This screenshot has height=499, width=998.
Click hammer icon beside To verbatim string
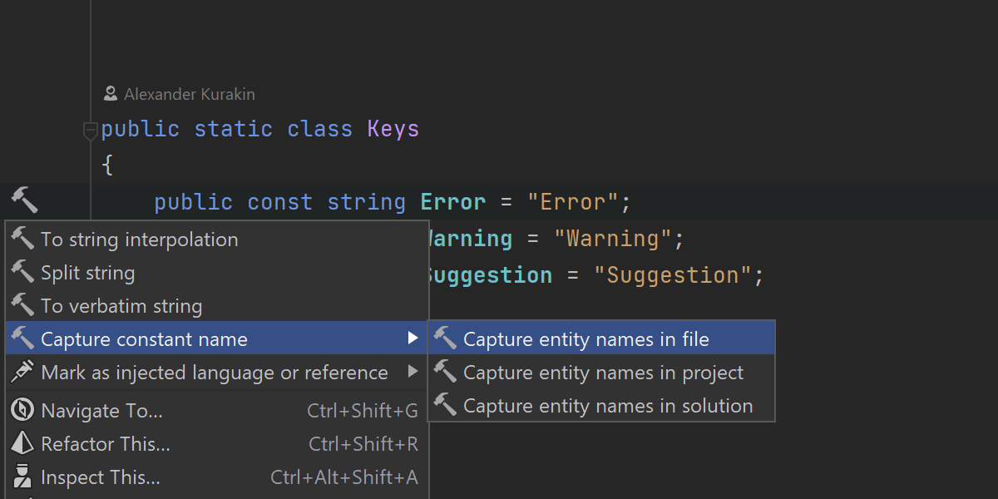[22, 306]
